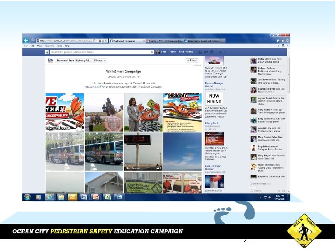Screen dimensions: 335x251
Task: Expand the Photos dropdown
Action: (100, 60)
